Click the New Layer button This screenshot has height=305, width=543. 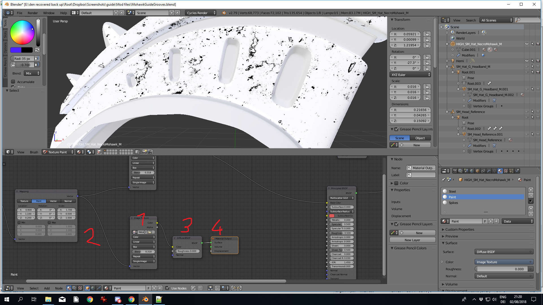[x=412, y=240]
